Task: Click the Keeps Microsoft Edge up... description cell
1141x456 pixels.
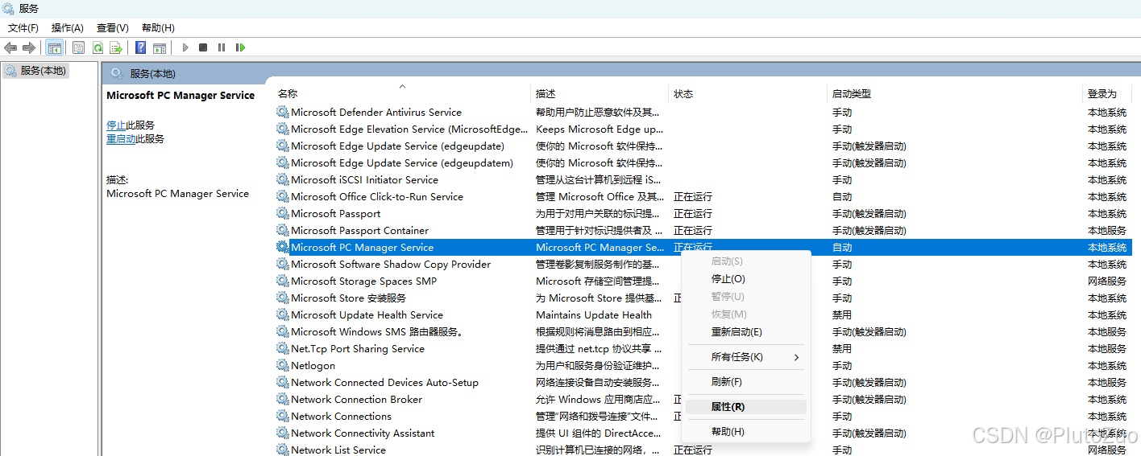Action: [600, 129]
